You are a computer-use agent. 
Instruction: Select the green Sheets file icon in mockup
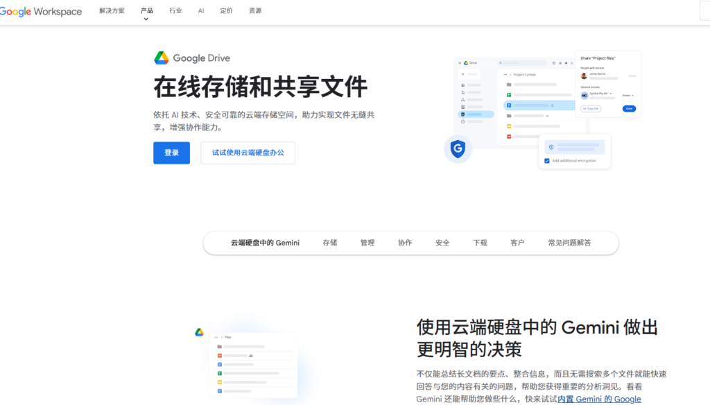pyautogui.click(x=508, y=94)
